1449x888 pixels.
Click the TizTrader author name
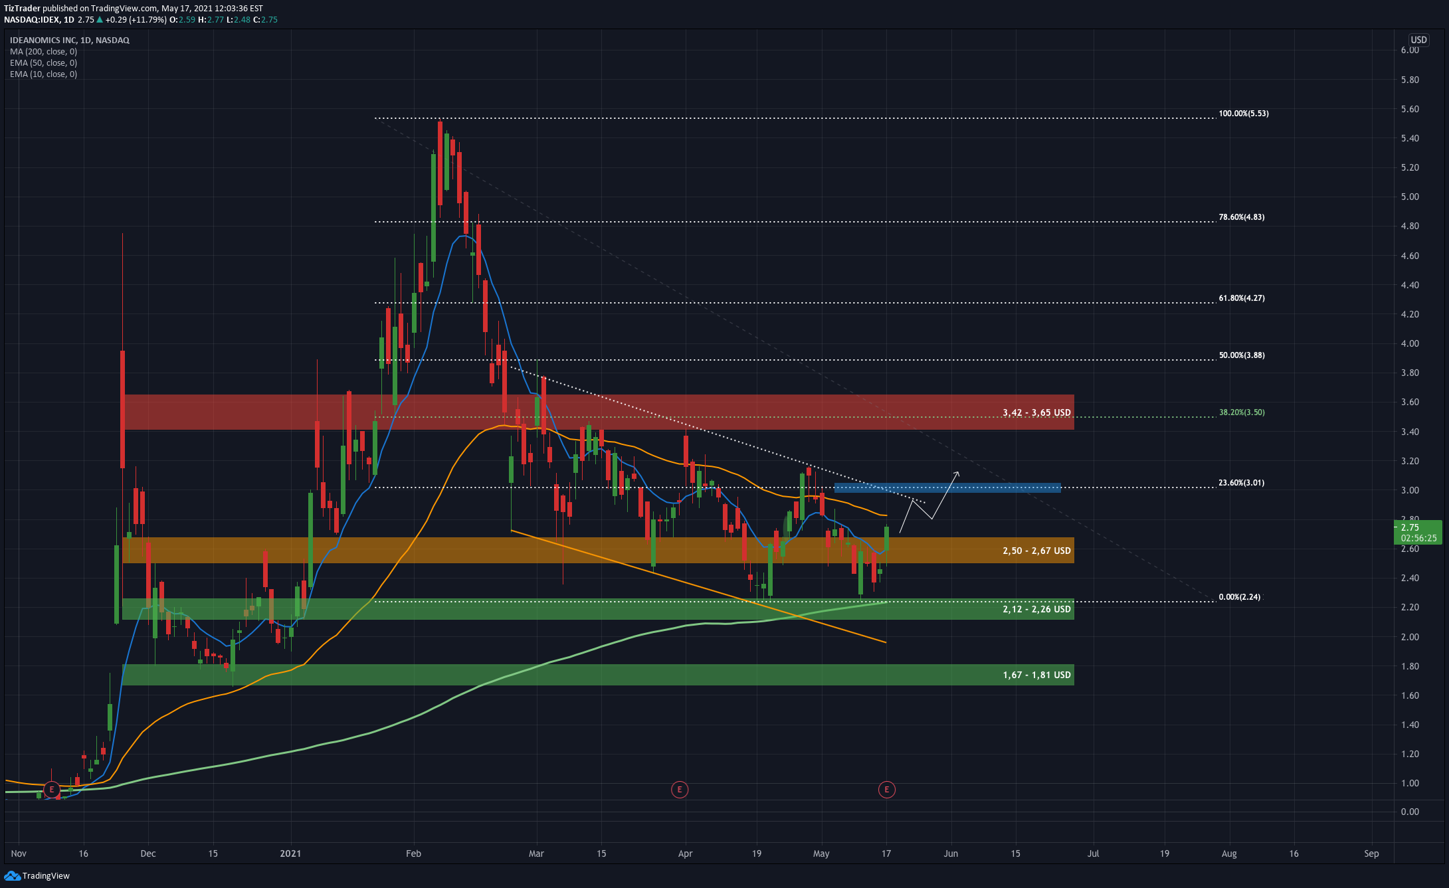coord(22,9)
